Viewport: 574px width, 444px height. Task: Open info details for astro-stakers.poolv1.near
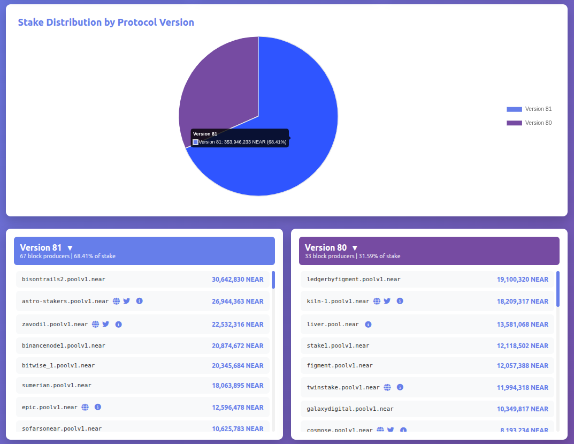pos(139,301)
